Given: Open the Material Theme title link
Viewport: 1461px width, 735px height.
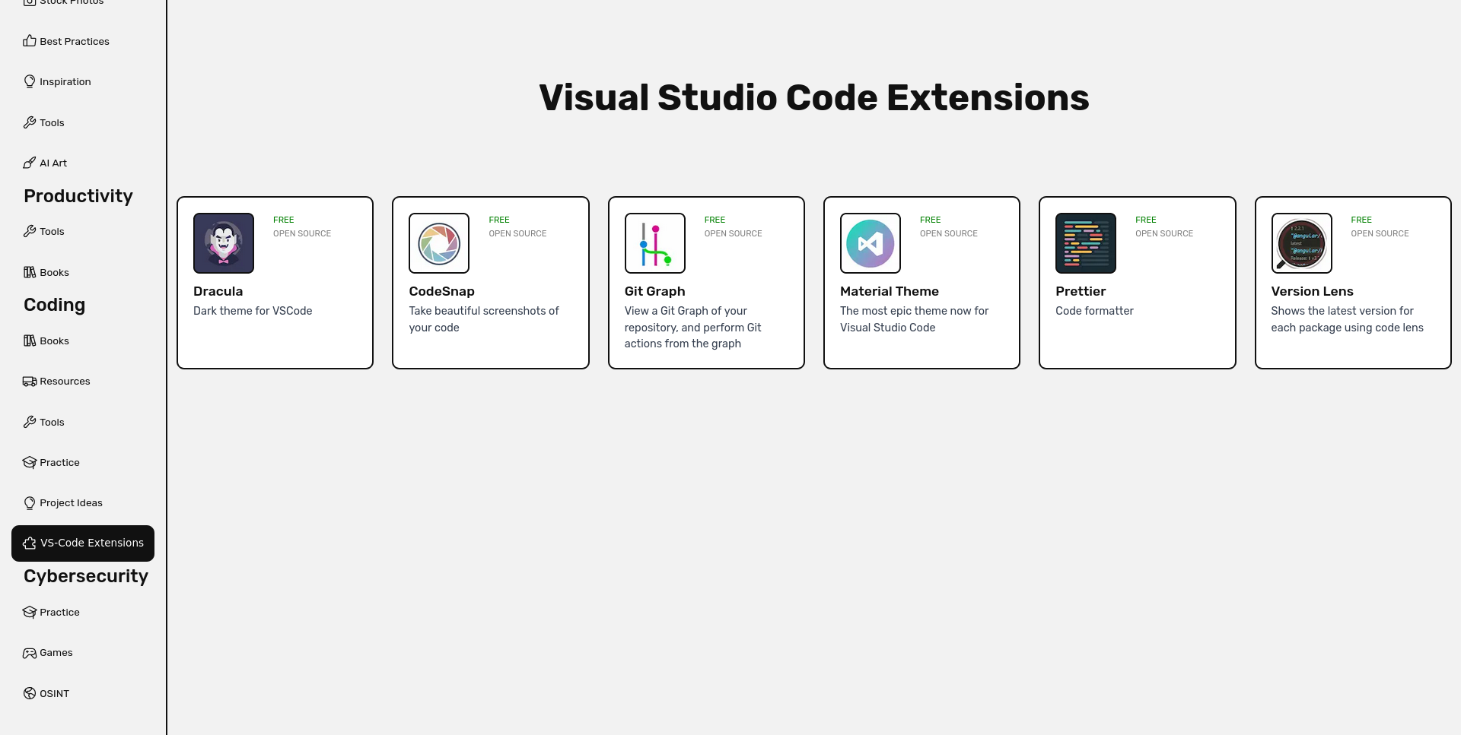Looking at the screenshot, I should click(889, 291).
